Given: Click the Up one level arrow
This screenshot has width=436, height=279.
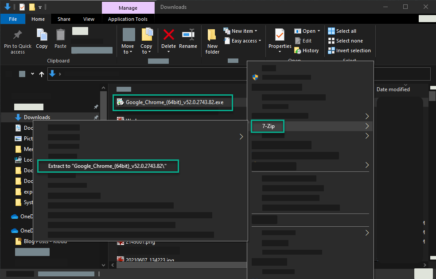Looking at the screenshot, I should coord(42,74).
